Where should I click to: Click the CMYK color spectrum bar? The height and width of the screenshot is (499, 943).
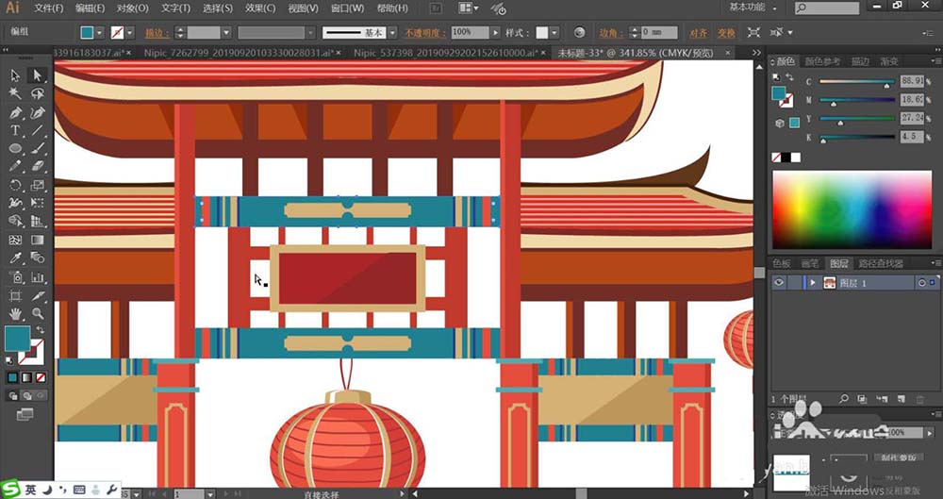[852, 210]
